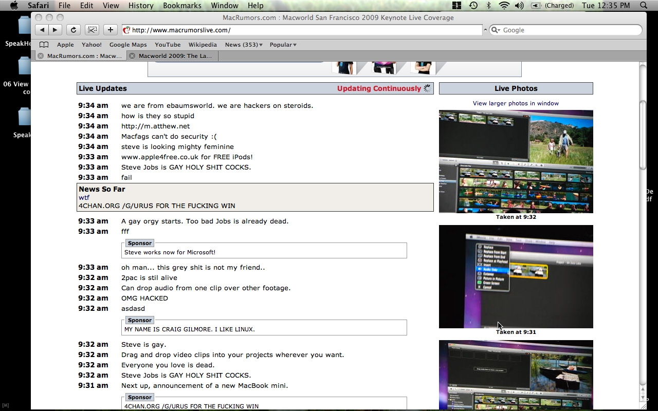Go forward with the Safari forward arrow

tap(55, 30)
